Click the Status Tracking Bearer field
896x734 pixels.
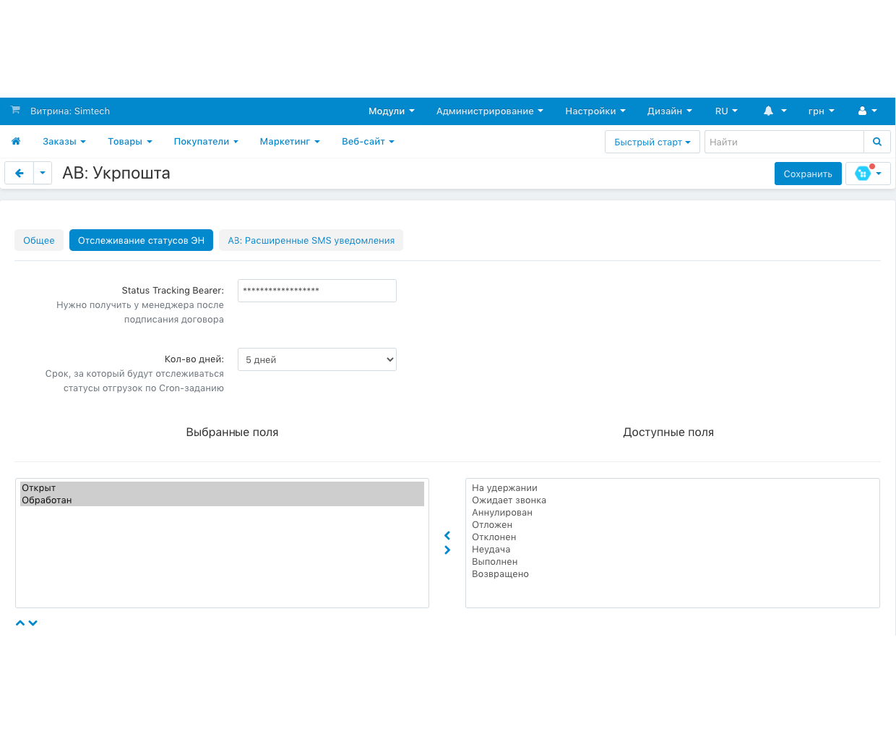316,291
